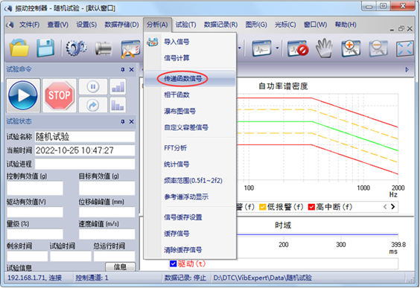Viewport: 420px width, 288px height.
Task: Select the zoom in magnifier tool
Action: tap(351, 48)
